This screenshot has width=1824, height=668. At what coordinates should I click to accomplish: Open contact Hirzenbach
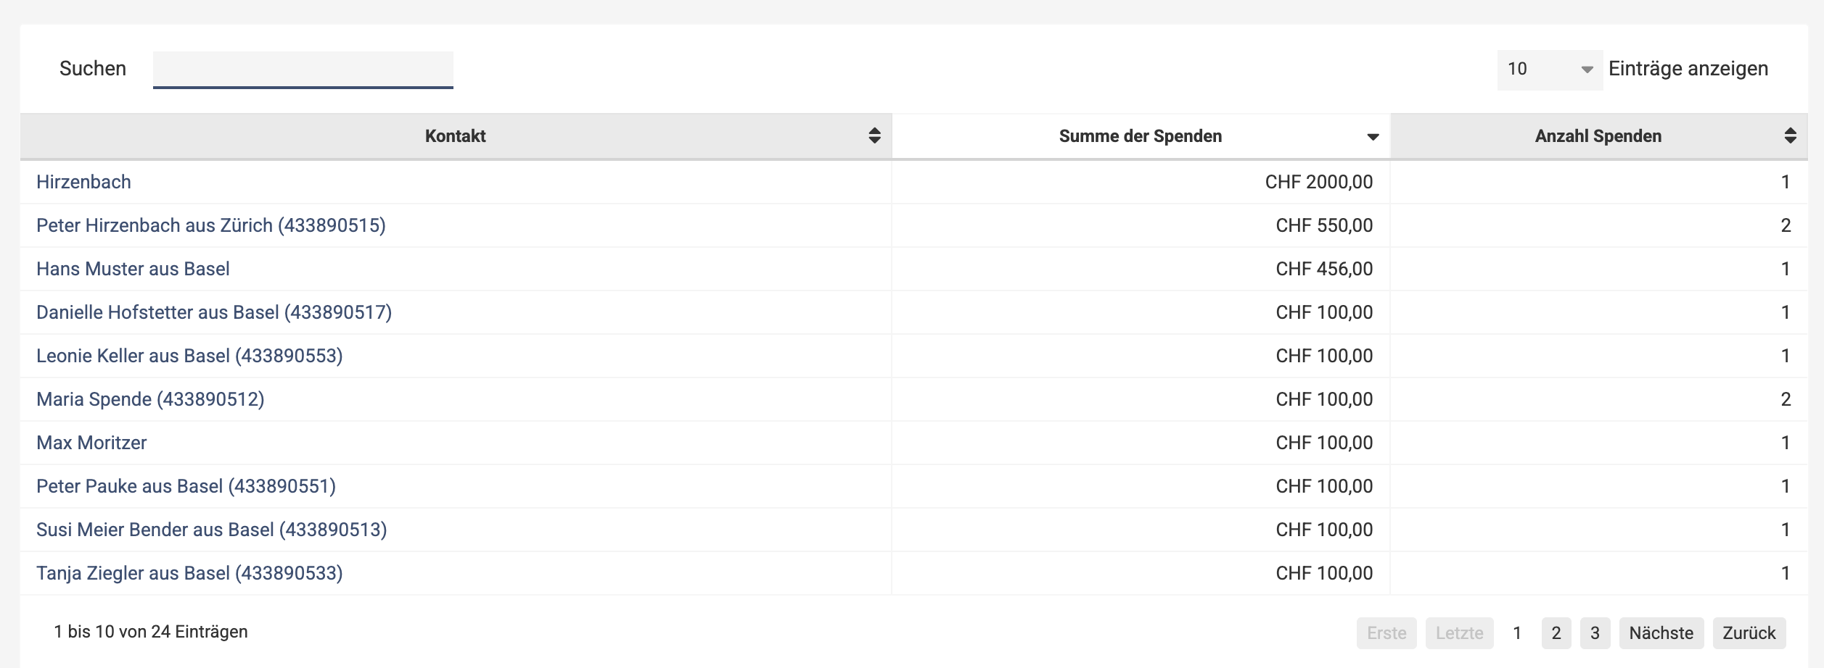83,182
